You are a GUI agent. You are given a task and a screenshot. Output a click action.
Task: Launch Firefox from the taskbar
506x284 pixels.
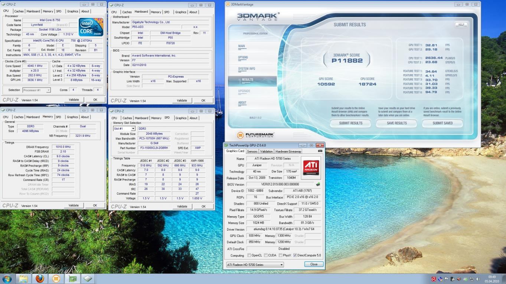point(40,279)
